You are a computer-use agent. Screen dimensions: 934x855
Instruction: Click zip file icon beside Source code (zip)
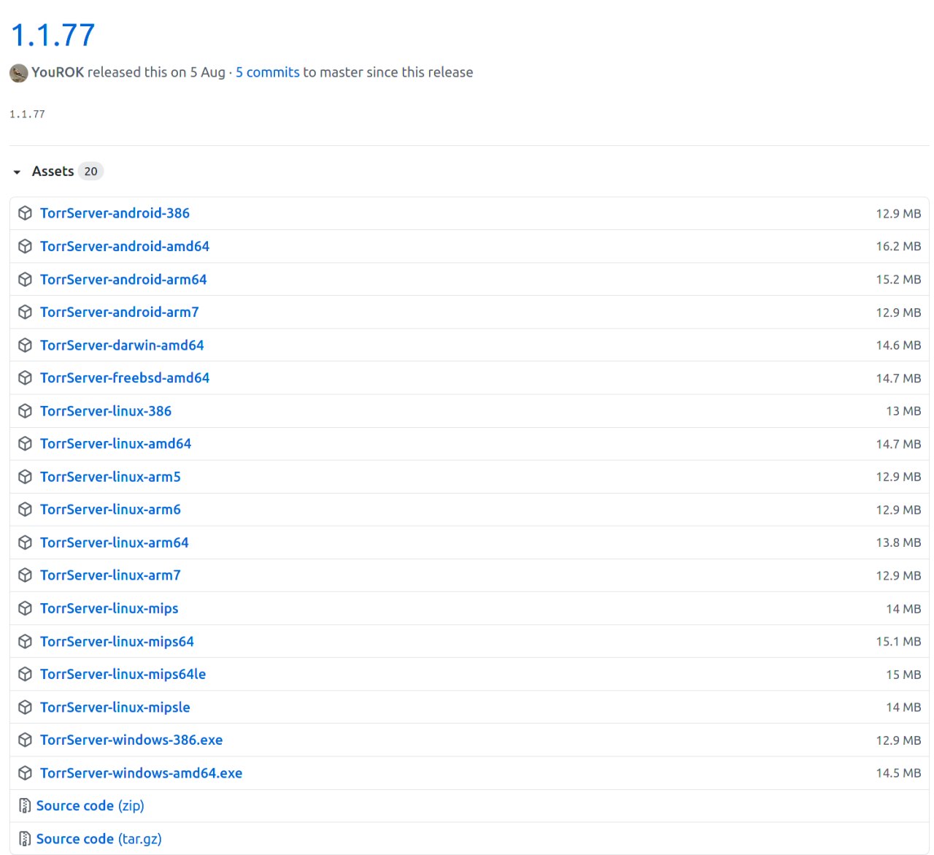(25, 806)
